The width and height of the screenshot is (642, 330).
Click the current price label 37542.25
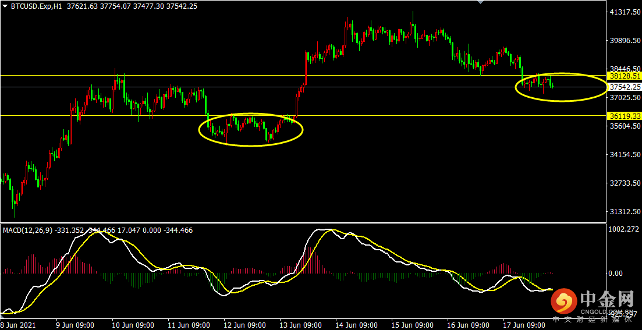[x=625, y=87]
